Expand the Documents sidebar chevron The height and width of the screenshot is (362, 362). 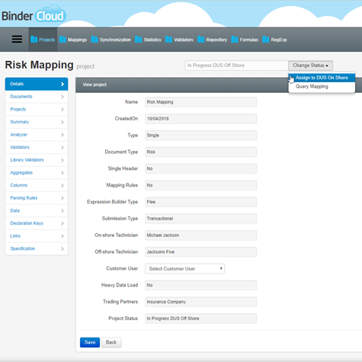coord(62,97)
